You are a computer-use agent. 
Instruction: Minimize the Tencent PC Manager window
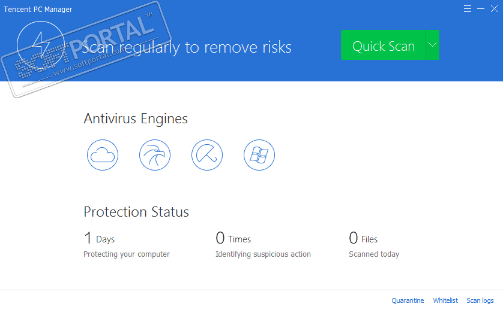[481, 9]
